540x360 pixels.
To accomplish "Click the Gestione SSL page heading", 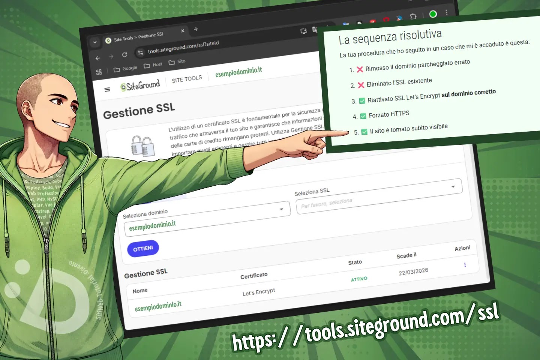I will click(x=139, y=111).
